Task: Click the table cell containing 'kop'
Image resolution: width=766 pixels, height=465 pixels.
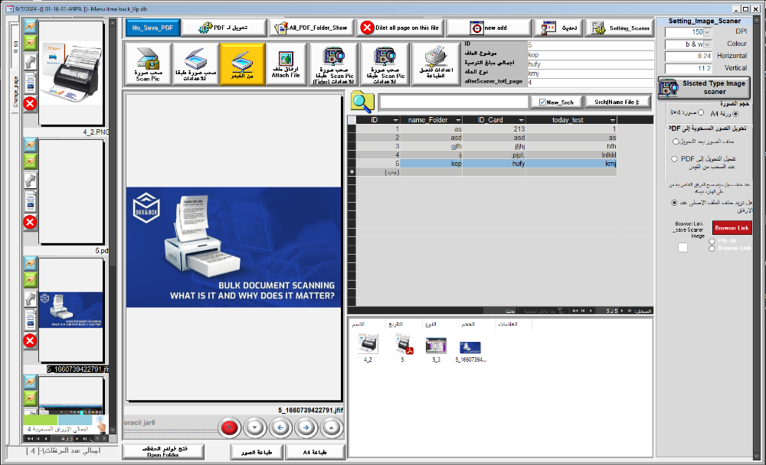Action: coord(431,164)
